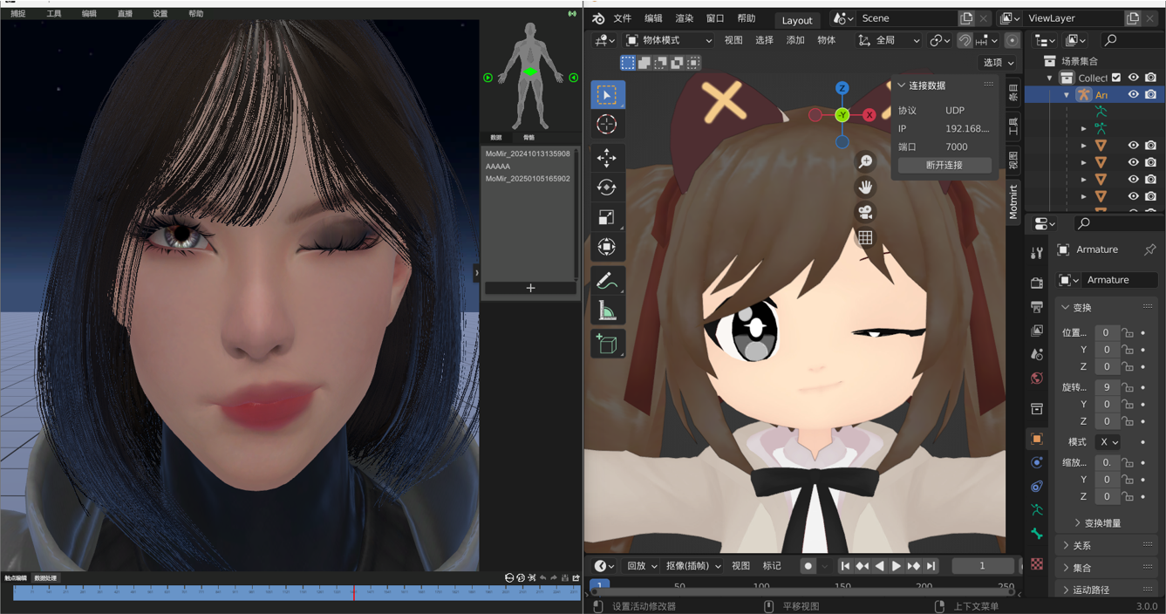Select the Move tool in Blender toolbar

[x=606, y=158]
